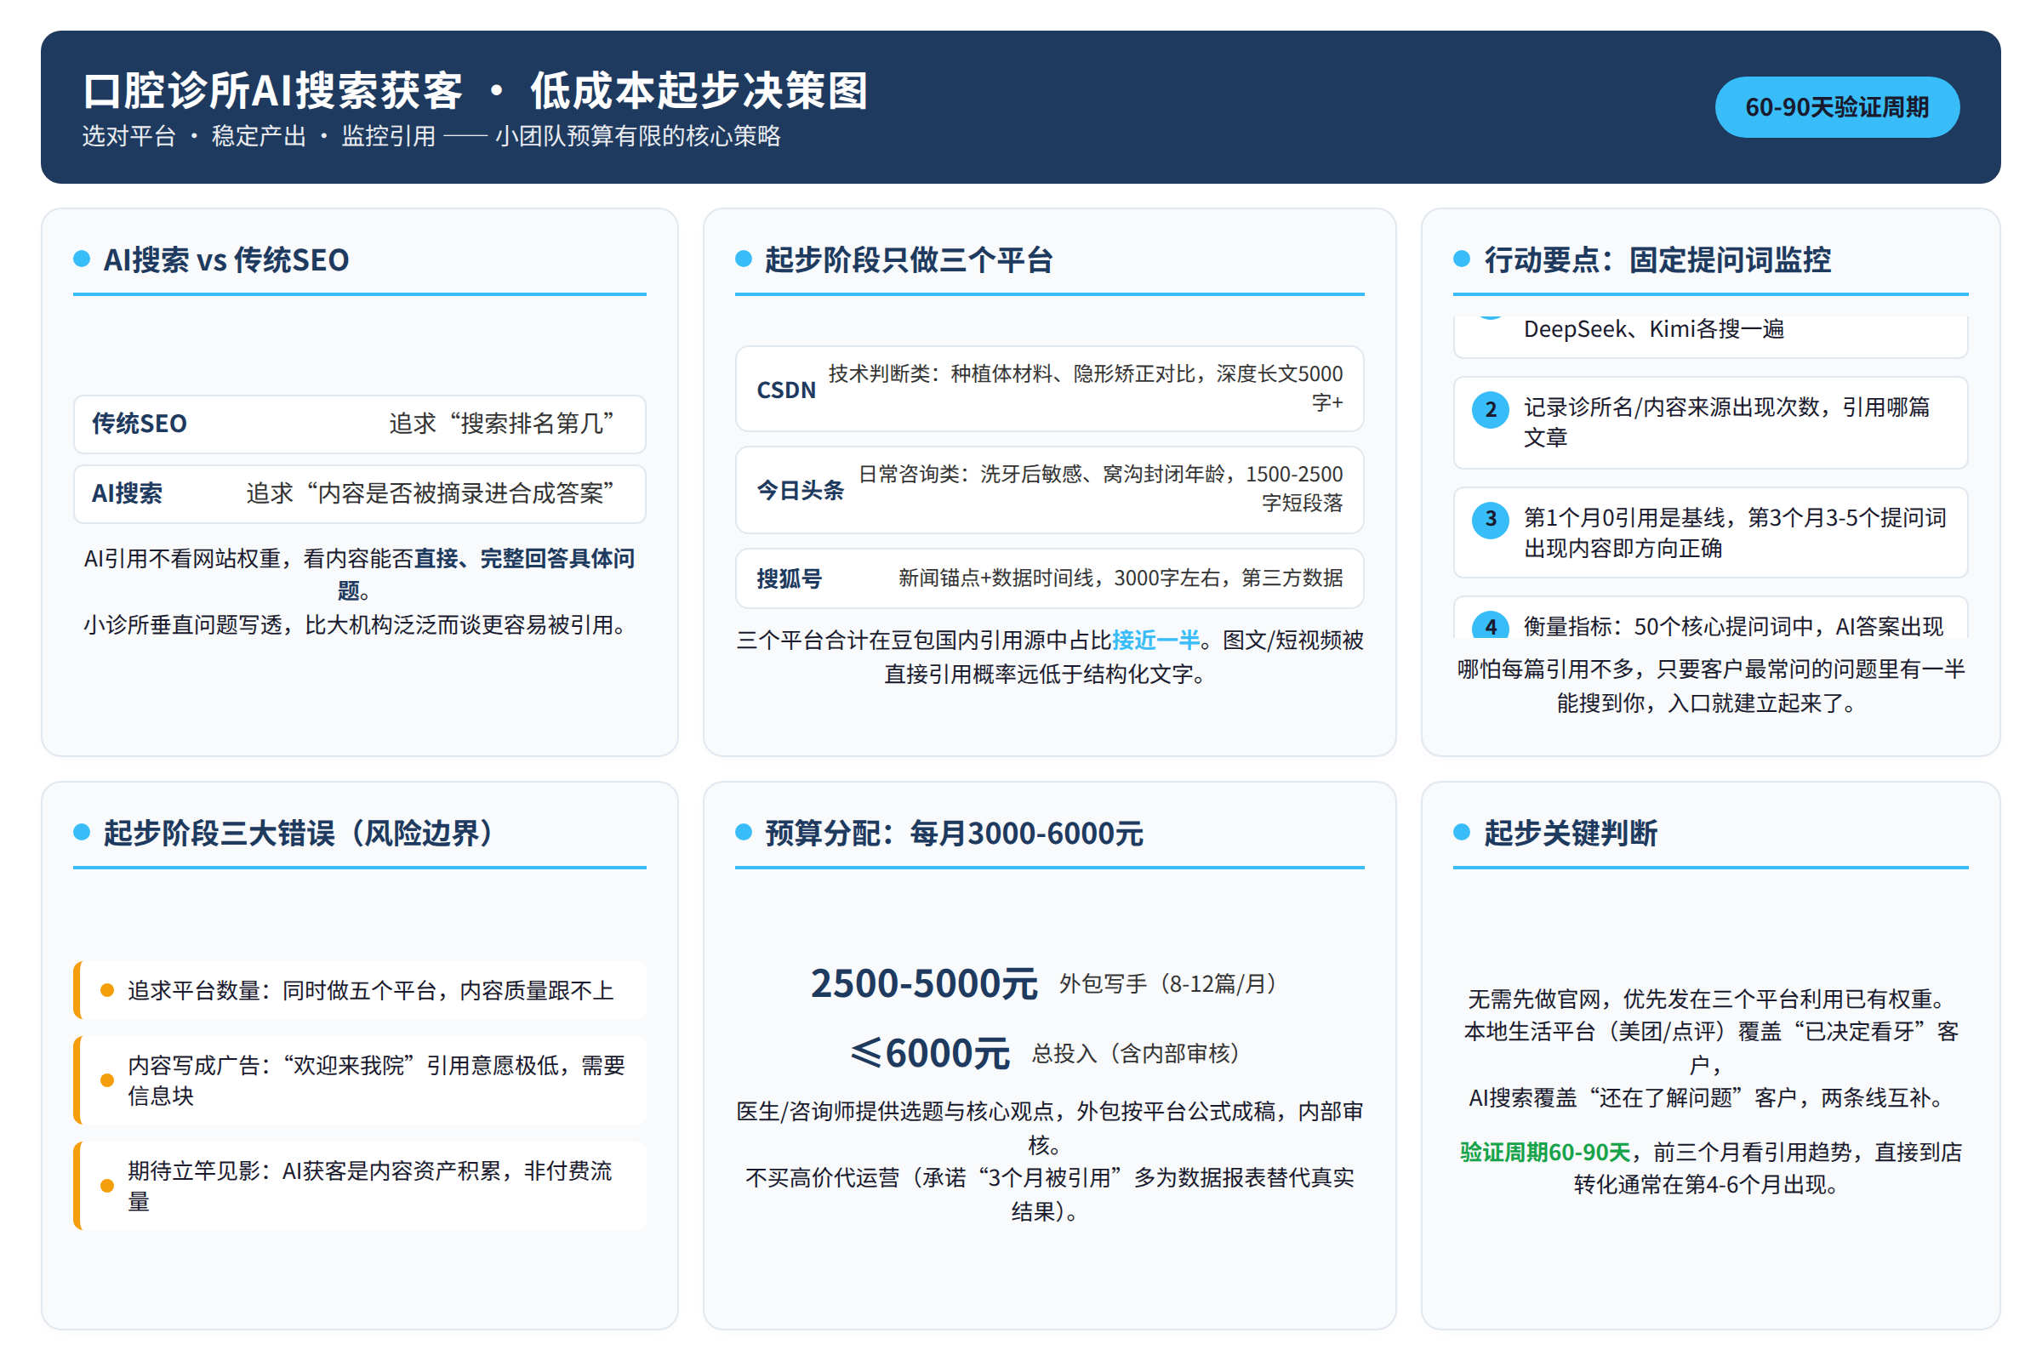This screenshot has width=2042, height=1361.
Task: Click the blue dot beside 行动要点
Action: click(1462, 259)
